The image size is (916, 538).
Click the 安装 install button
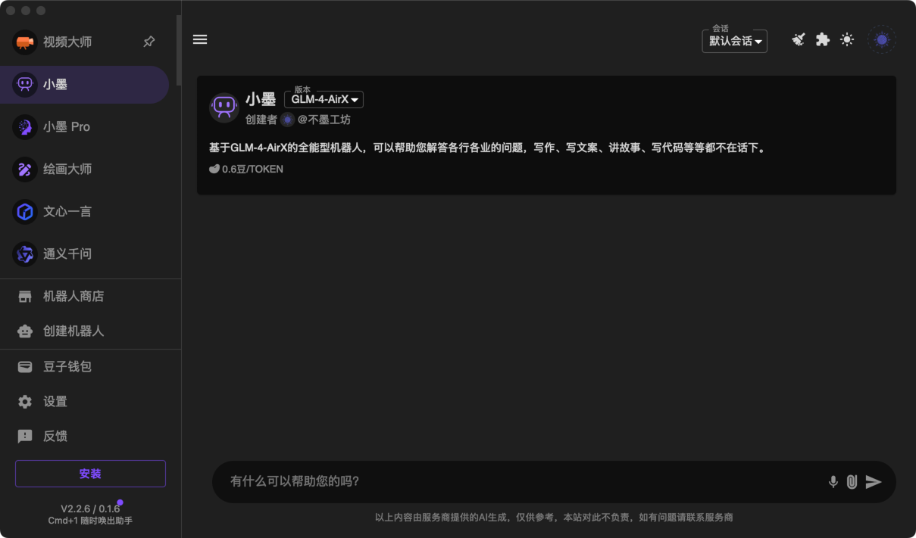pos(90,474)
